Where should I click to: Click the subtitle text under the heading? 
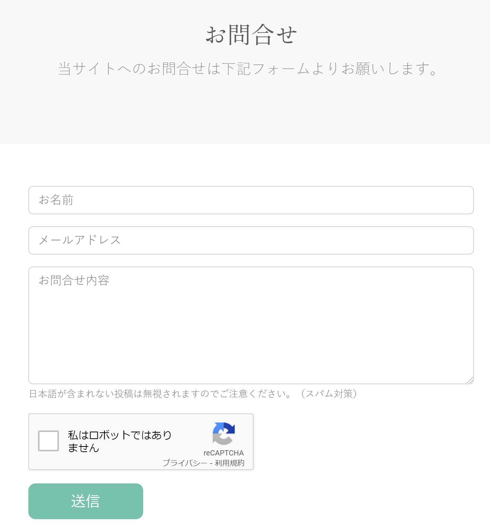248,69
